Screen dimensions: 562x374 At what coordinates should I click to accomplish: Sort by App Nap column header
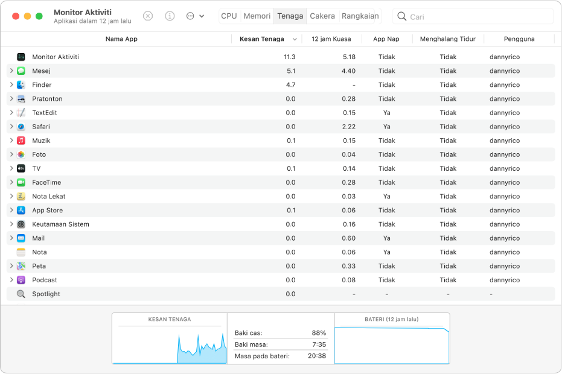pyautogui.click(x=386, y=39)
